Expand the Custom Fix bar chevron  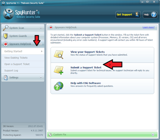point(153,135)
